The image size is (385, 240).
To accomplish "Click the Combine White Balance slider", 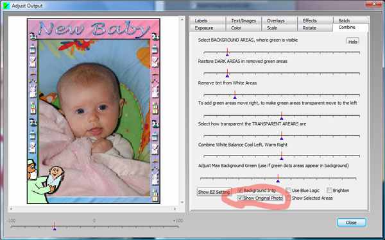I will coord(282,156).
